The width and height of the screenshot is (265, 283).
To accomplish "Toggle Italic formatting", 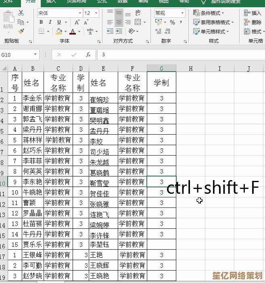I will click(50, 22).
